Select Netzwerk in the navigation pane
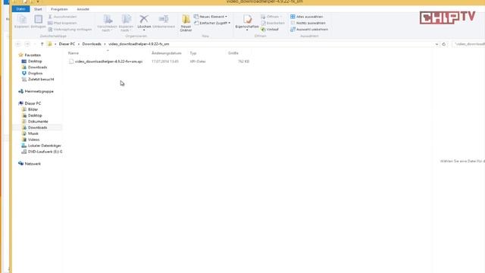 pyautogui.click(x=33, y=164)
